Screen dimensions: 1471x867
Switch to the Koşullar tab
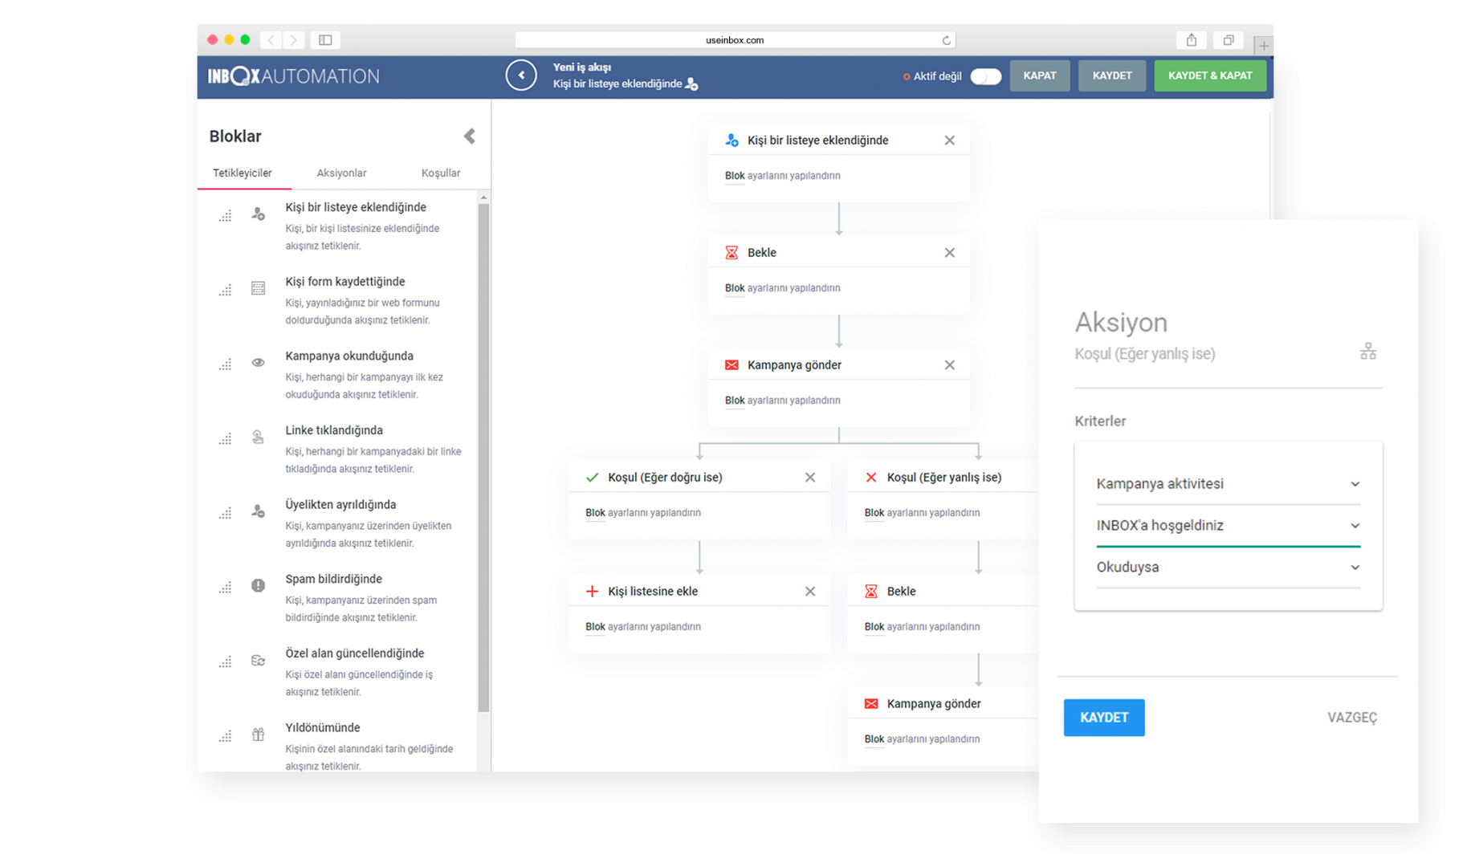(440, 173)
